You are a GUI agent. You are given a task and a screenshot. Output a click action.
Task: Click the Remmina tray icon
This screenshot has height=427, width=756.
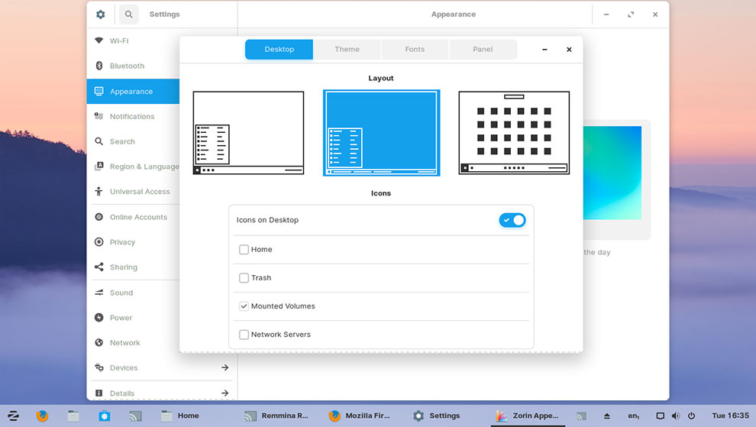pos(581,416)
